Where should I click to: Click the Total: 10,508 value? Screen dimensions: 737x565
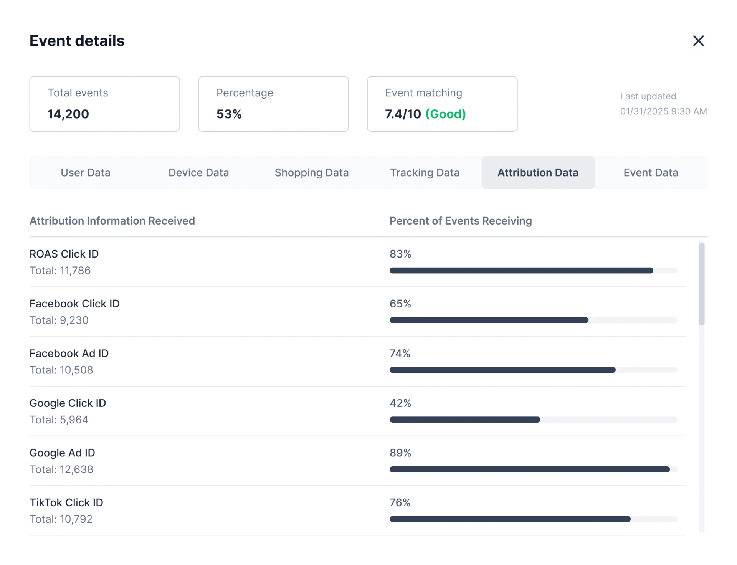click(61, 370)
